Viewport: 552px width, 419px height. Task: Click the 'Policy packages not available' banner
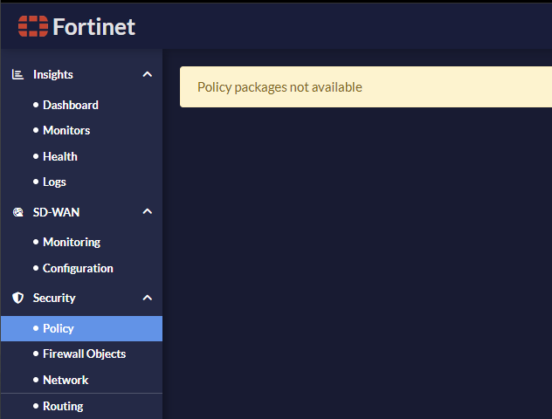point(365,87)
